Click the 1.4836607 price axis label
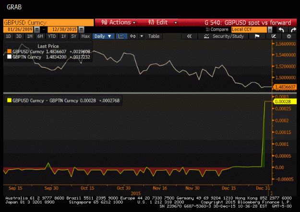This screenshot has width=300, height=212. point(285,87)
